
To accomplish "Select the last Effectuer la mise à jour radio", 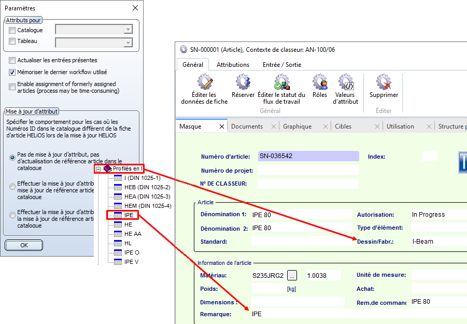I will point(12,215).
